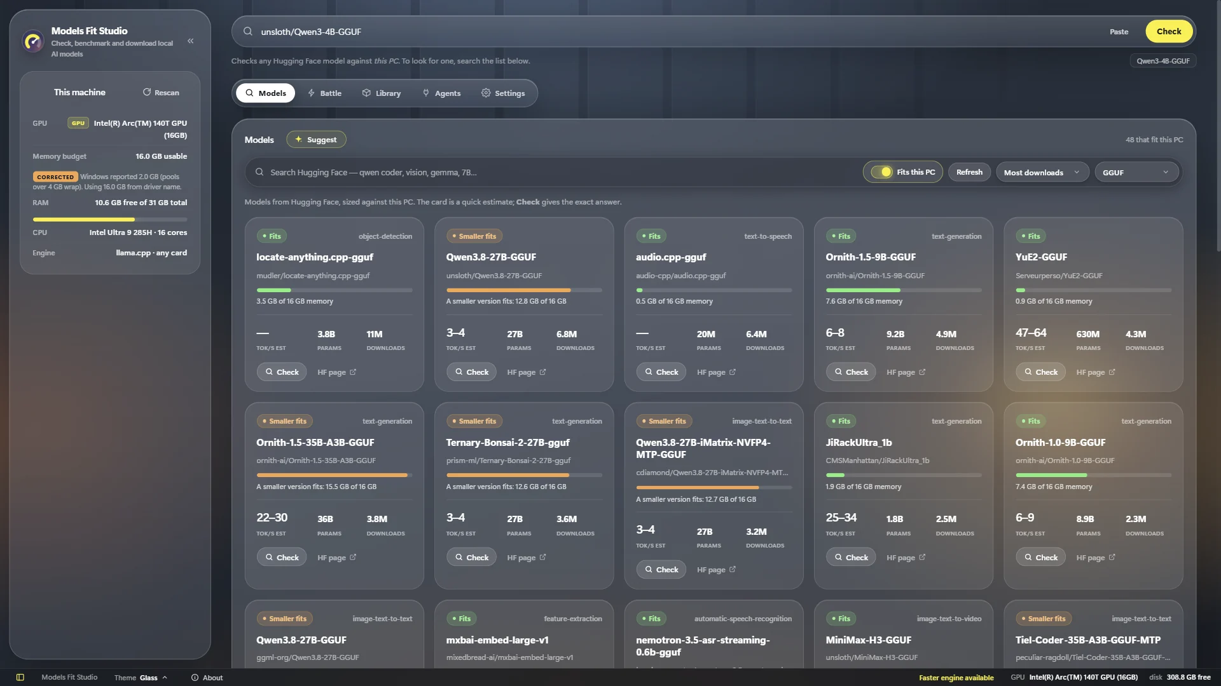1221x686 pixels.
Task: Click Check on Ornith-1.0-9B-GGUF card
Action: coord(1040,557)
